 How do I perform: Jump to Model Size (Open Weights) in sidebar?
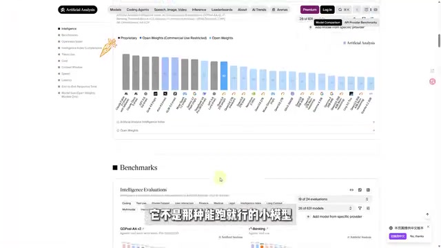tap(78, 94)
